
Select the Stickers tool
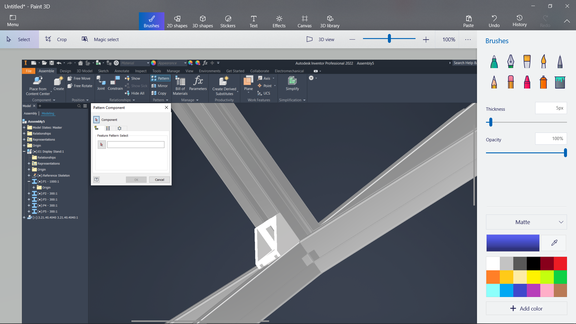[x=228, y=21]
